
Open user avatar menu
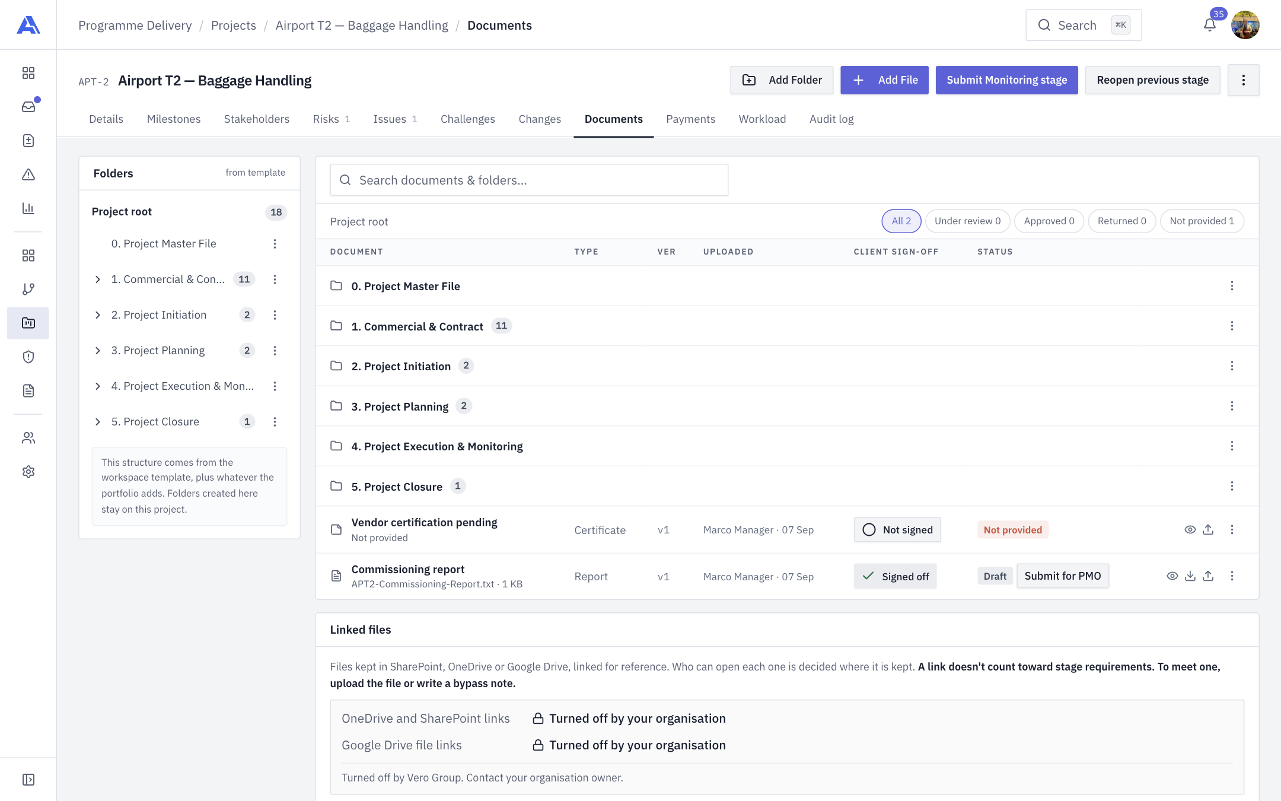1245,25
